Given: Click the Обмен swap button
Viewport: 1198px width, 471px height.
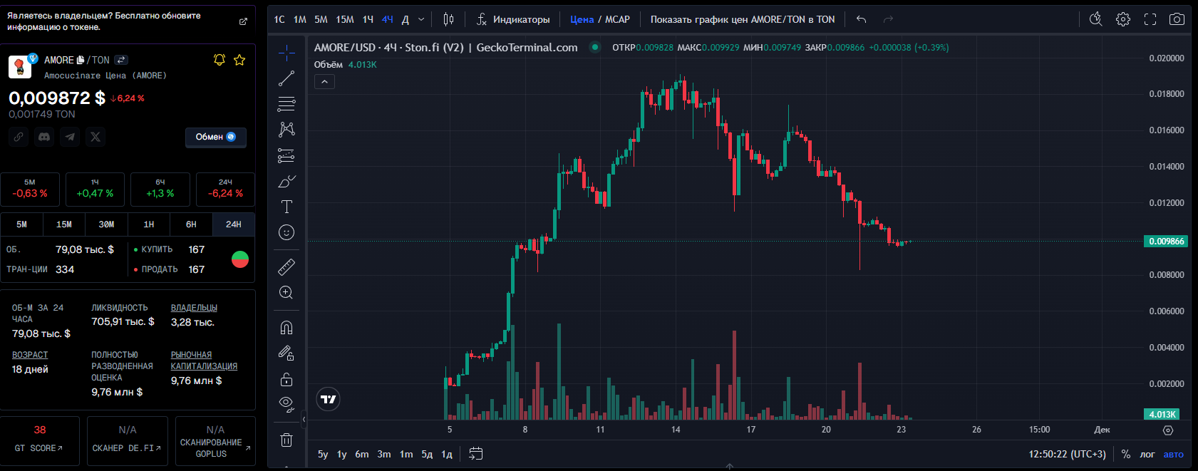Looking at the screenshot, I should pos(216,137).
